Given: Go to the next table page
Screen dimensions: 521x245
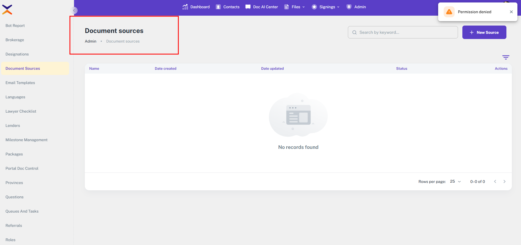Looking at the screenshot, I should (x=504, y=182).
